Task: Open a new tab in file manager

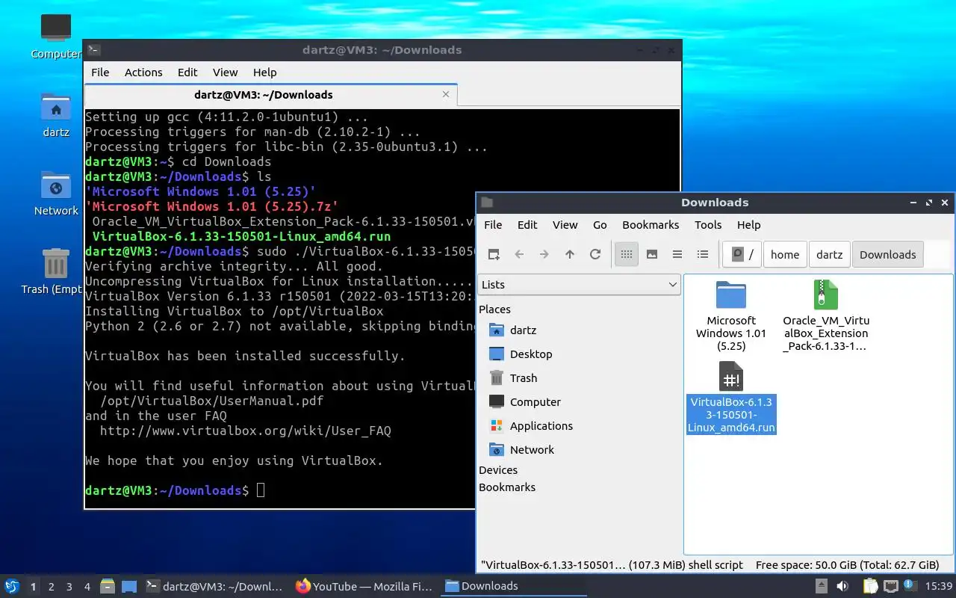Action: coord(494,254)
